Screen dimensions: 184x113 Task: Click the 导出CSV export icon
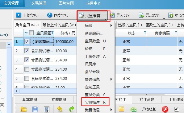click(141, 15)
